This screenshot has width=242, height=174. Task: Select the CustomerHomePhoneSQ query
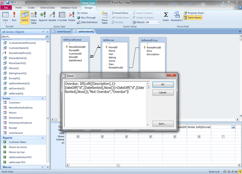tap(22, 43)
